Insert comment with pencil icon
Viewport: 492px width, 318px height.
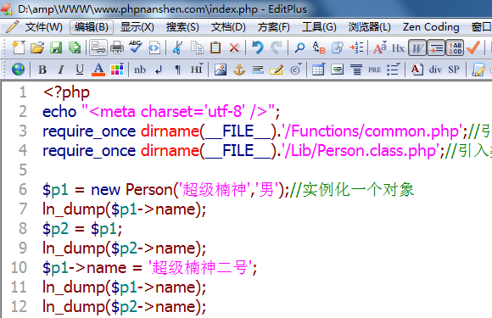[277, 70]
